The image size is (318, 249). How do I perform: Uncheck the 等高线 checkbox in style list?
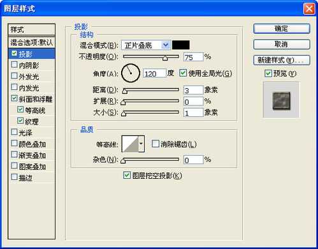pyautogui.click(x=20, y=109)
